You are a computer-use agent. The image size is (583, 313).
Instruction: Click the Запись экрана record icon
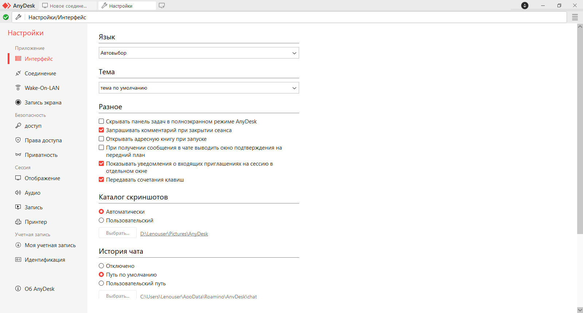[18, 102]
